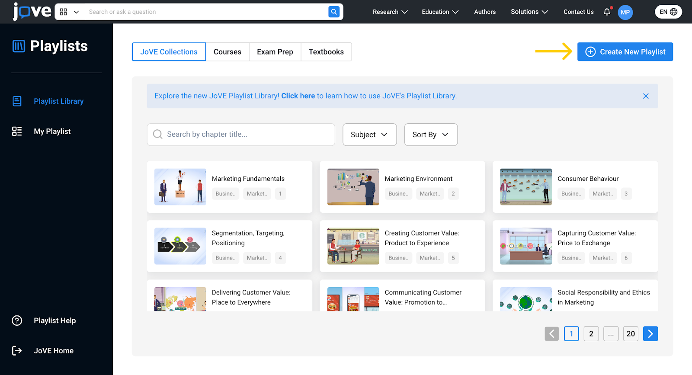Open My Playlist in sidebar

tap(52, 131)
